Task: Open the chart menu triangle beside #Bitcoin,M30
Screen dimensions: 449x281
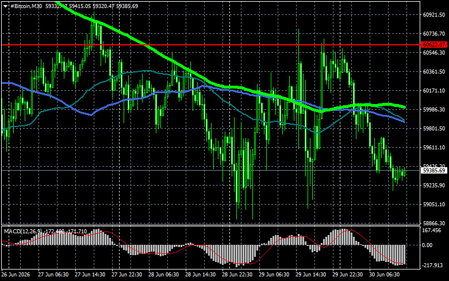Action: coord(5,6)
